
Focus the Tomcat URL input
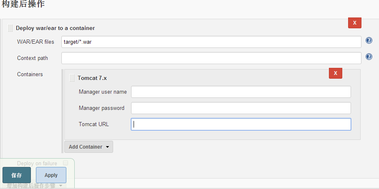(x=241, y=124)
